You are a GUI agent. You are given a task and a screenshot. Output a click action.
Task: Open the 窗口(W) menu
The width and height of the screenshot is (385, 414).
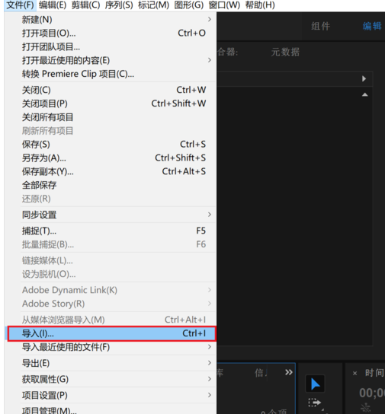[x=224, y=5]
